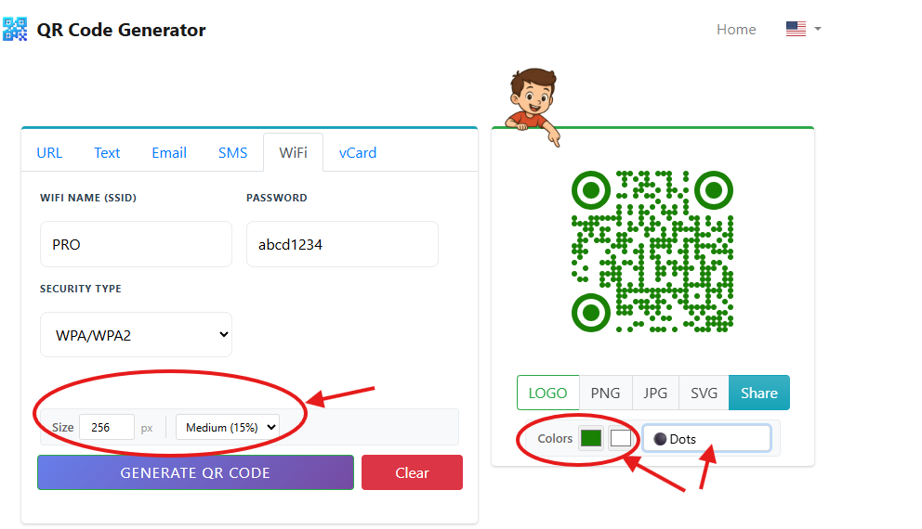Download QR code as PNG
The image size is (922, 529).
[606, 393]
